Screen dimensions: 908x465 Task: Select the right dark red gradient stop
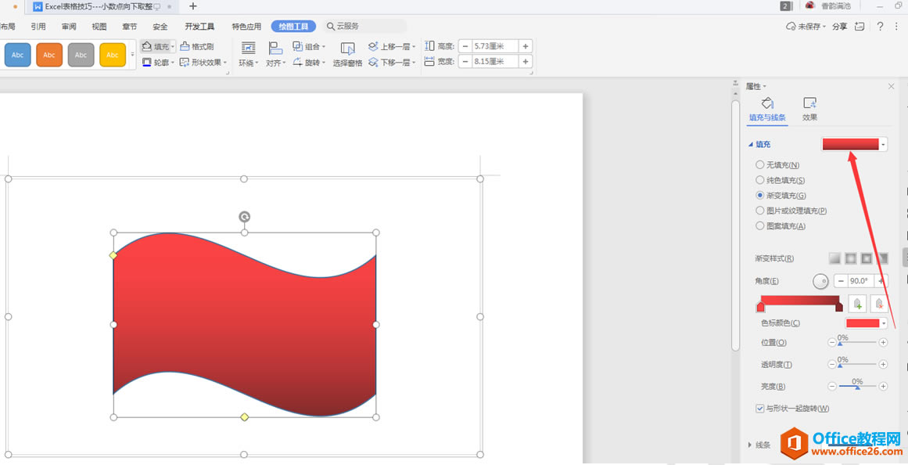click(x=839, y=307)
